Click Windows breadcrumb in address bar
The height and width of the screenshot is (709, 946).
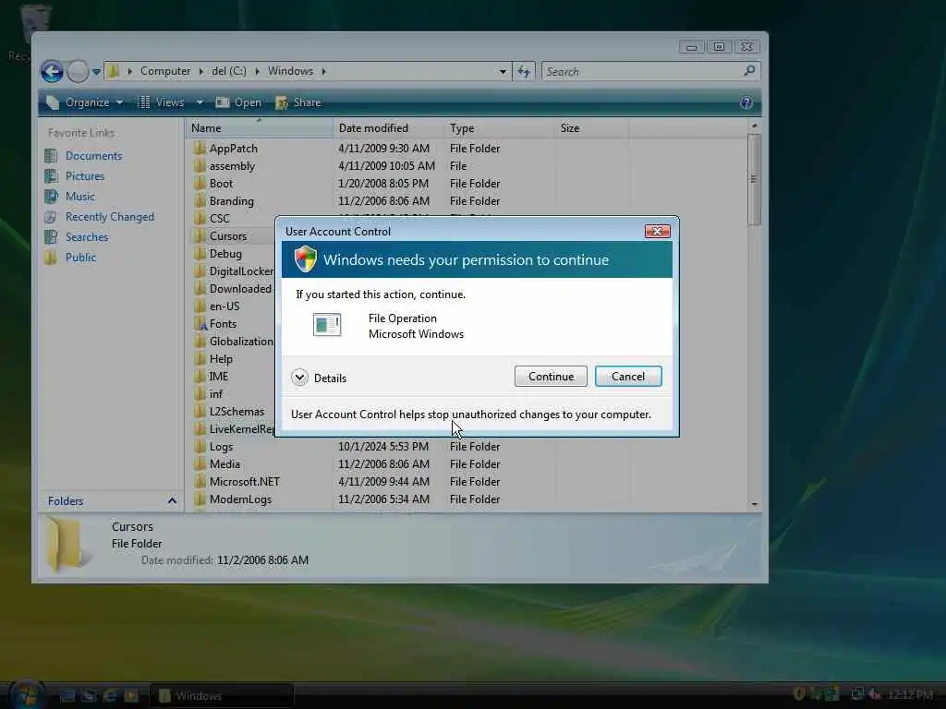(290, 71)
